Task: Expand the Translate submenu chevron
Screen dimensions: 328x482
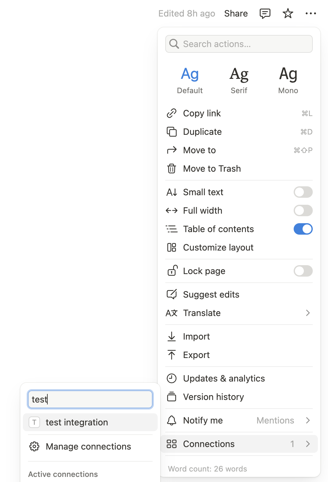Action: (308, 313)
